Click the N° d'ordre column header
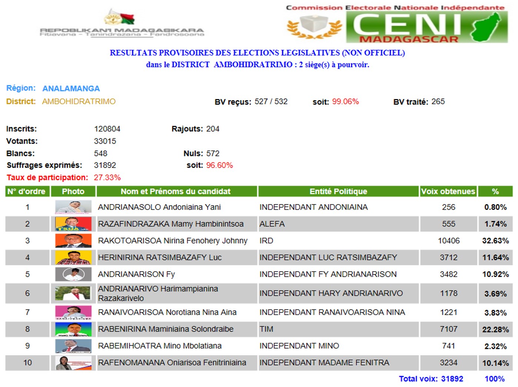The height and width of the screenshot is (387, 518). 27,191
